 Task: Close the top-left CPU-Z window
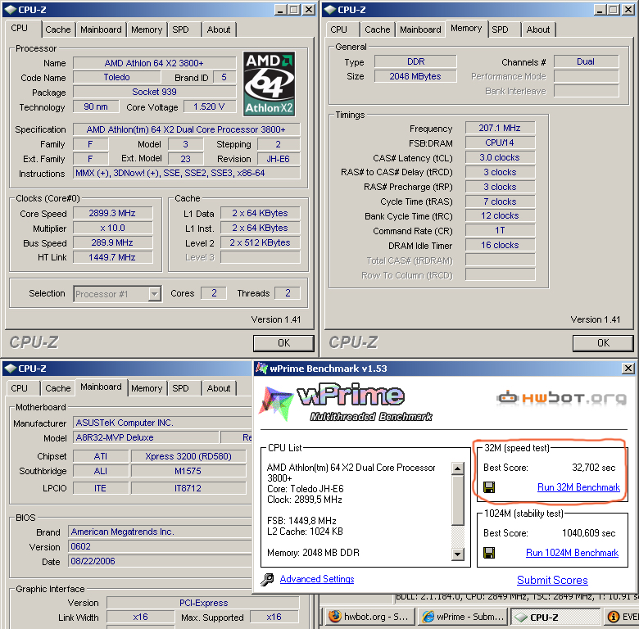pos(310,10)
